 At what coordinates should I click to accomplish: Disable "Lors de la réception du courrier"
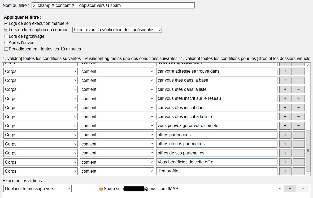coord(6,30)
